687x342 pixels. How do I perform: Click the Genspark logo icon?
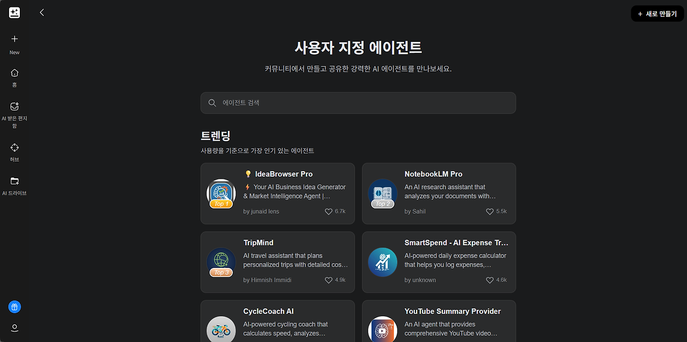pos(14,13)
